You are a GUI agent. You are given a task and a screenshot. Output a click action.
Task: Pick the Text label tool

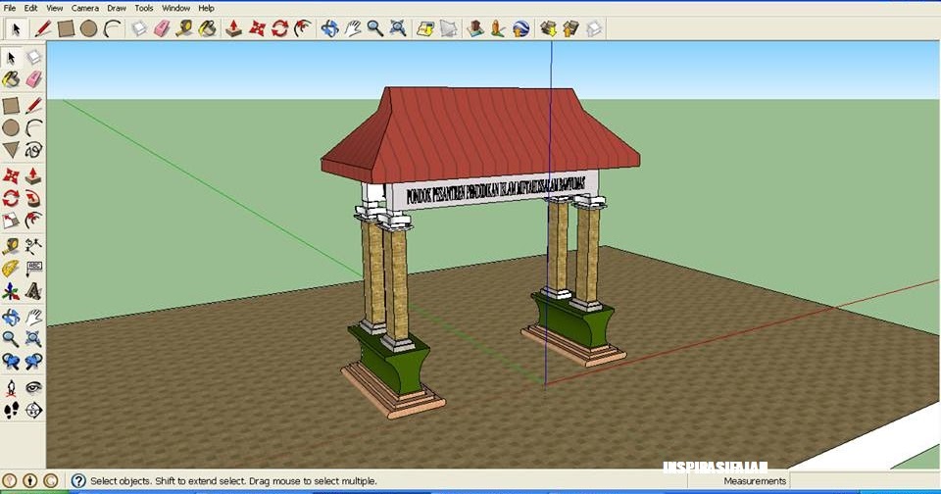point(33,269)
